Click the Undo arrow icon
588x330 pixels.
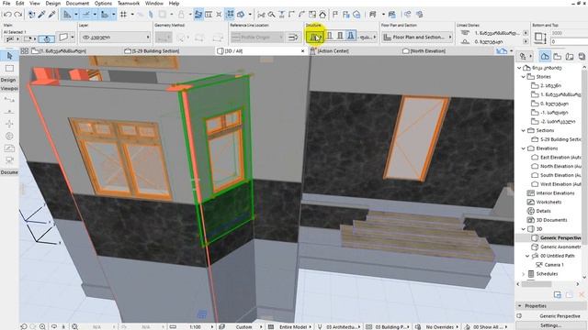(7, 15)
